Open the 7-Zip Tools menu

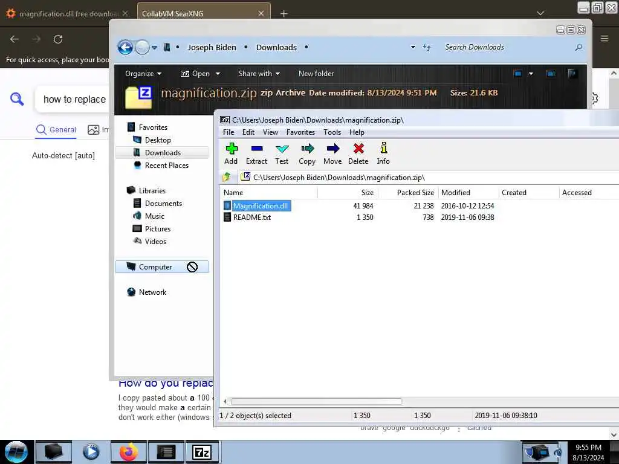[332, 132]
